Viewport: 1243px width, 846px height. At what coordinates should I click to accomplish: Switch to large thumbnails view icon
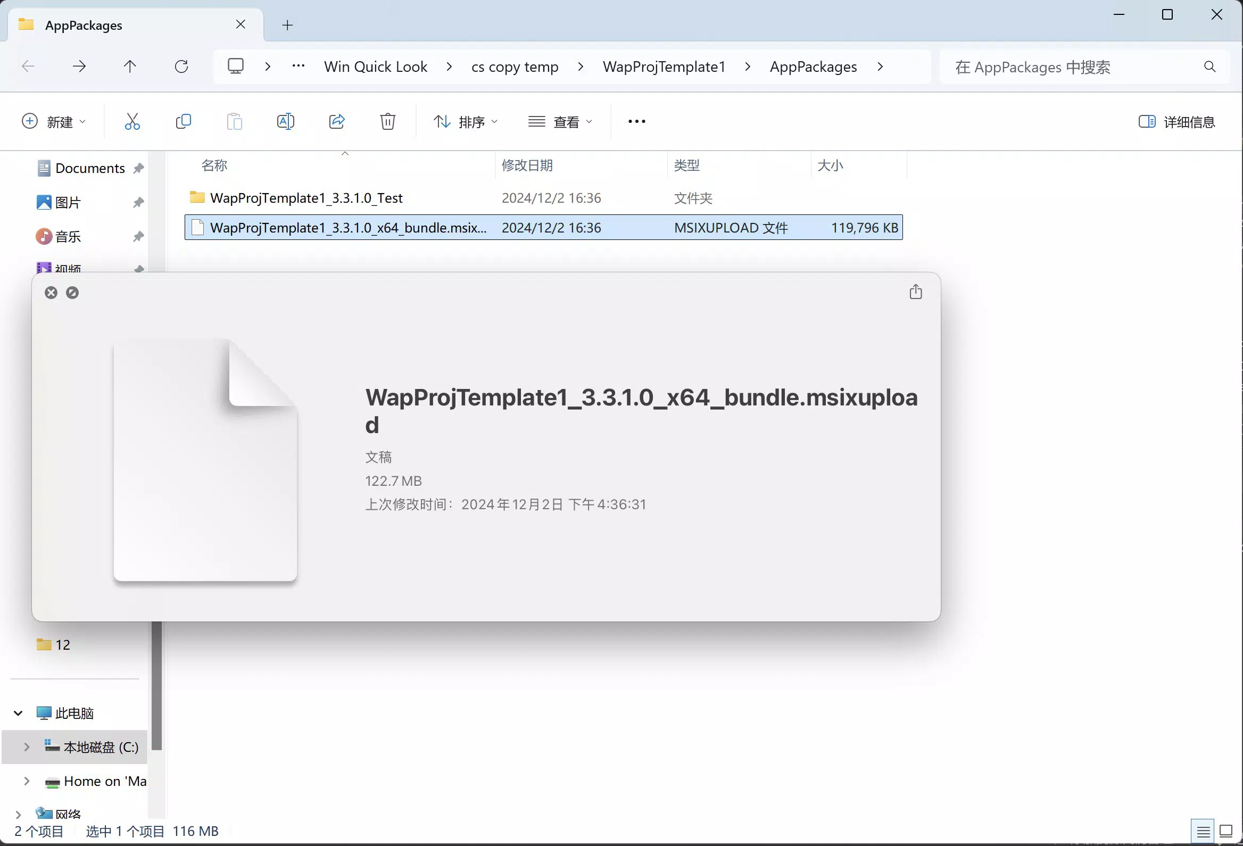(x=1225, y=832)
